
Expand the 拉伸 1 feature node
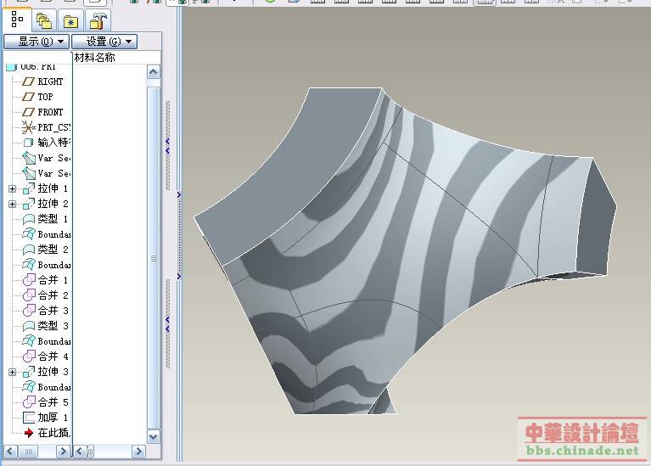click(13, 188)
